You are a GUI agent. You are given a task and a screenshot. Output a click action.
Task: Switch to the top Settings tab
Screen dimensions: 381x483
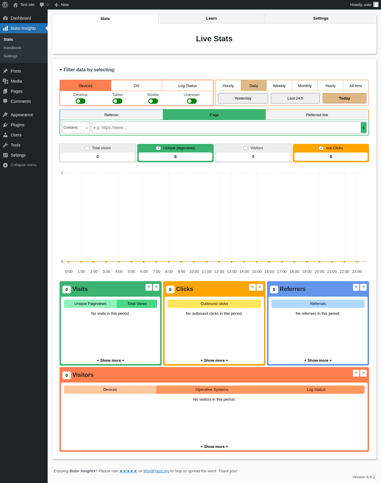coord(321,18)
